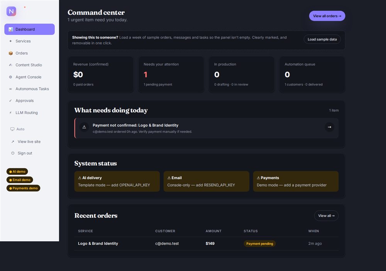Click the AI demo badge
This screenshot has width=386, height=271.
point(17,171)
